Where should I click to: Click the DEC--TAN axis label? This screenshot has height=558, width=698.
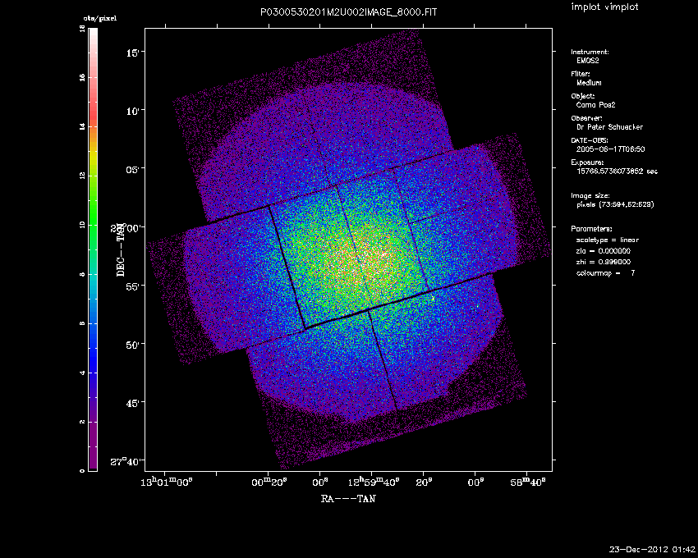pyautogui.click(x=120, y=250)
